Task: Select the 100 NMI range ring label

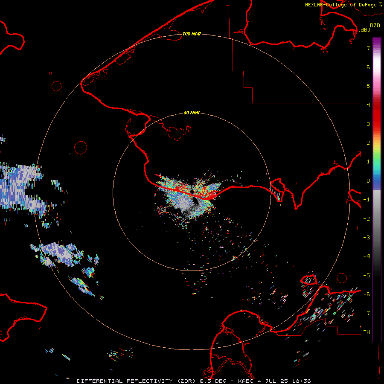Action: click(192, 34)
